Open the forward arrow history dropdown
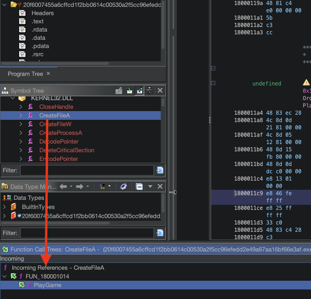The image size is (311, 299). (x=87, y=187)
